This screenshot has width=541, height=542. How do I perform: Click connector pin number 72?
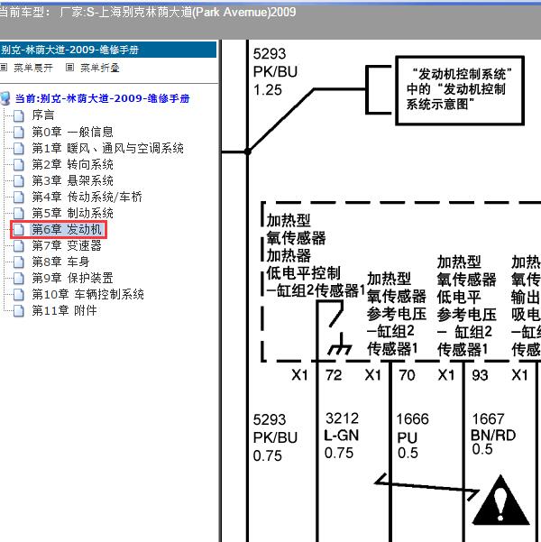point(334,375)
